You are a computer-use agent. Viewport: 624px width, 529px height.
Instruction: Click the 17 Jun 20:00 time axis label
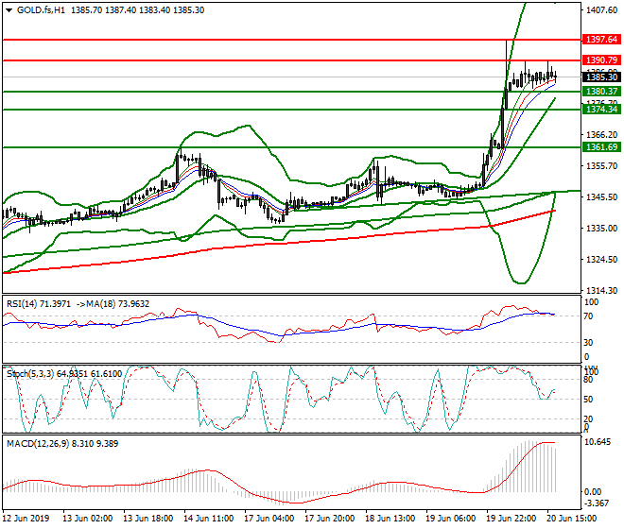click(330, 519)
